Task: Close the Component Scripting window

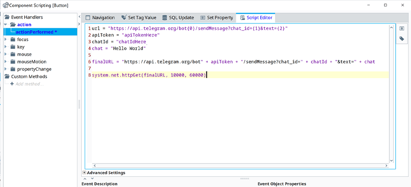Action: [403, 5]
